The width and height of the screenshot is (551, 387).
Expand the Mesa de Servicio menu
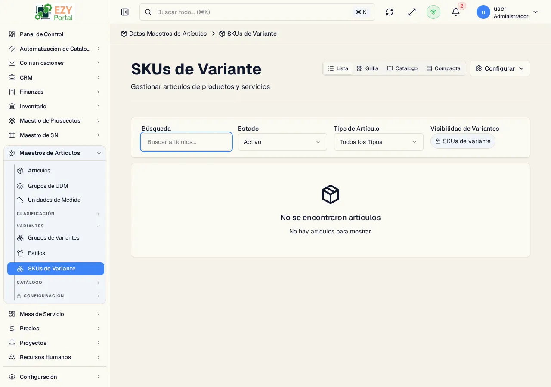pos(55,314)
